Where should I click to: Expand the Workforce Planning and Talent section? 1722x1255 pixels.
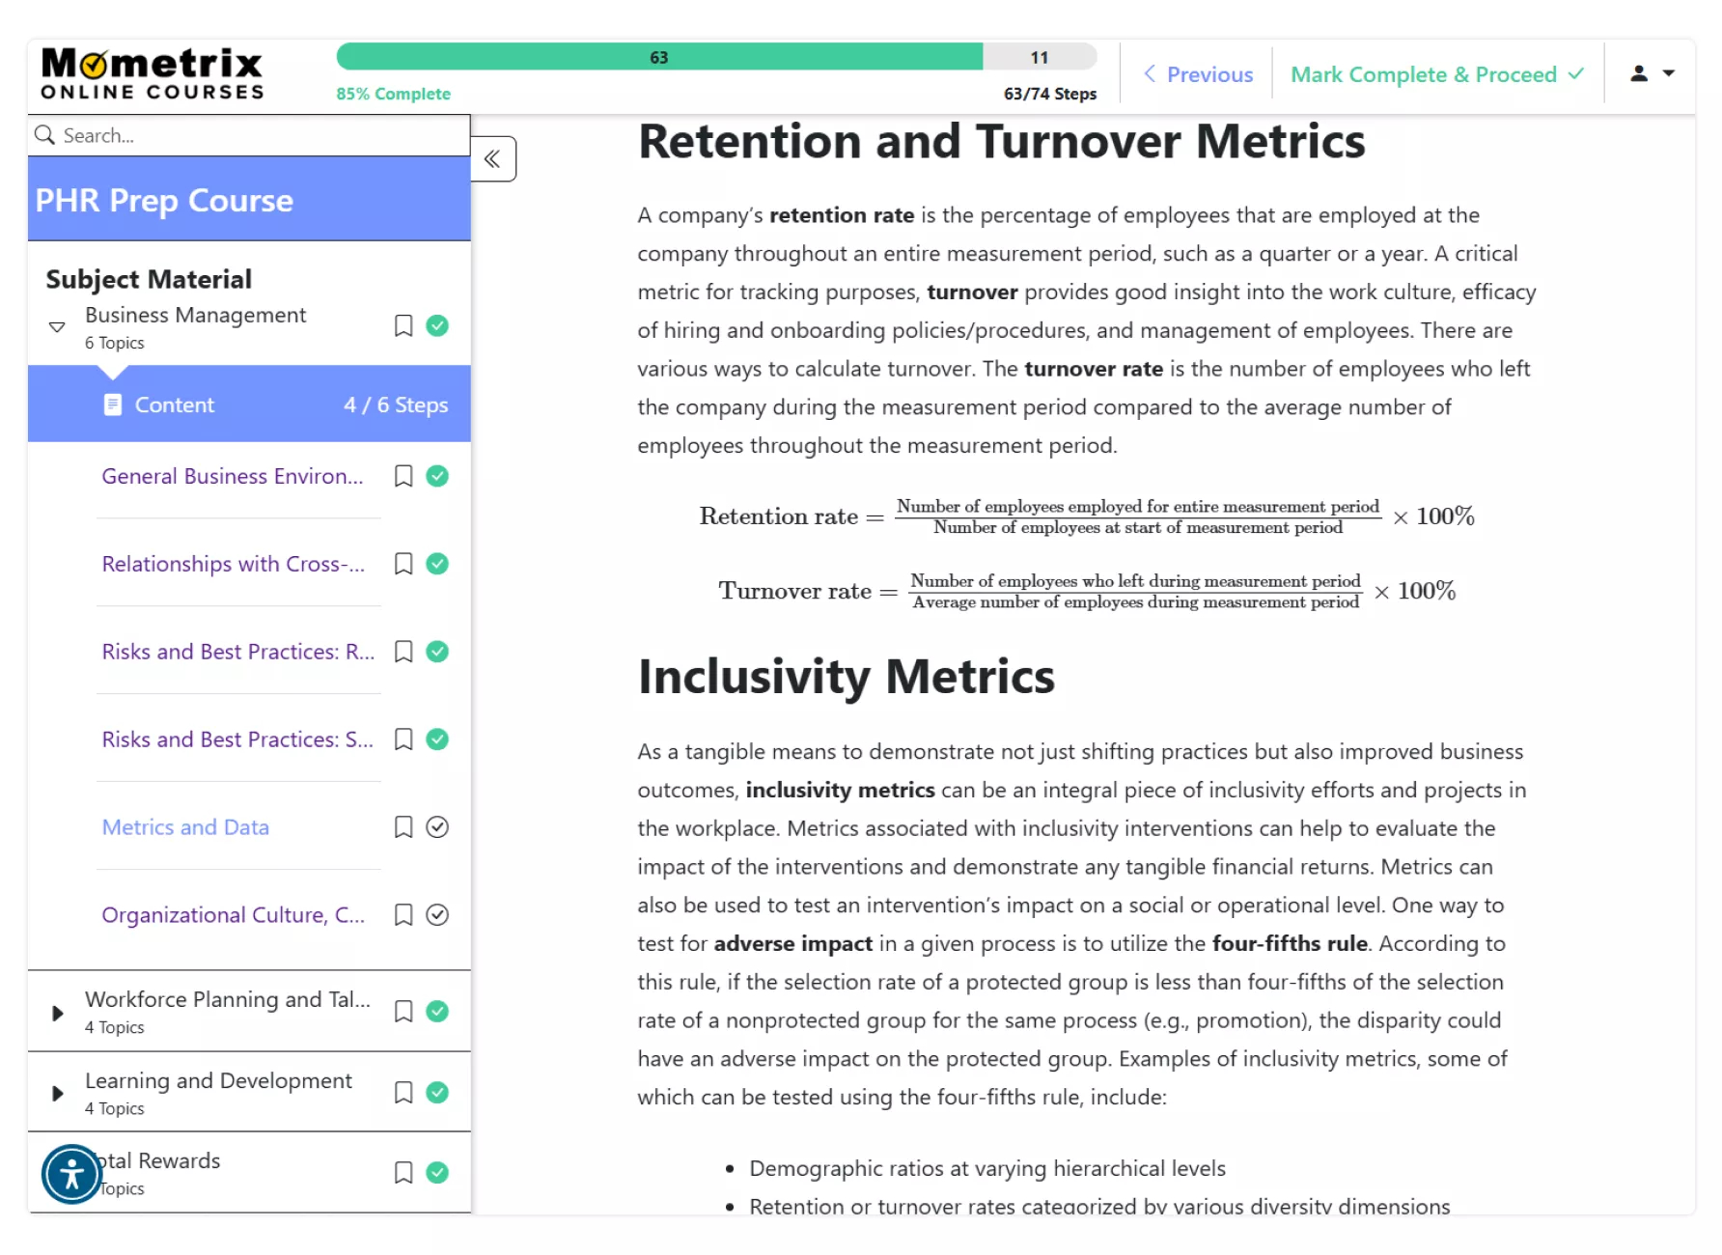pos(57,1013)
